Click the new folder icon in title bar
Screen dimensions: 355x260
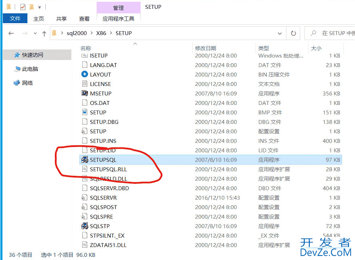[x=32, y=7]
